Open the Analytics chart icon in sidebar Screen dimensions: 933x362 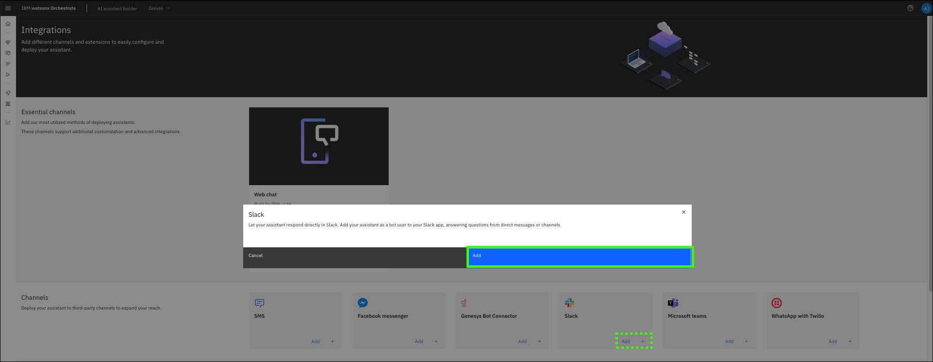tap(8, 122)
